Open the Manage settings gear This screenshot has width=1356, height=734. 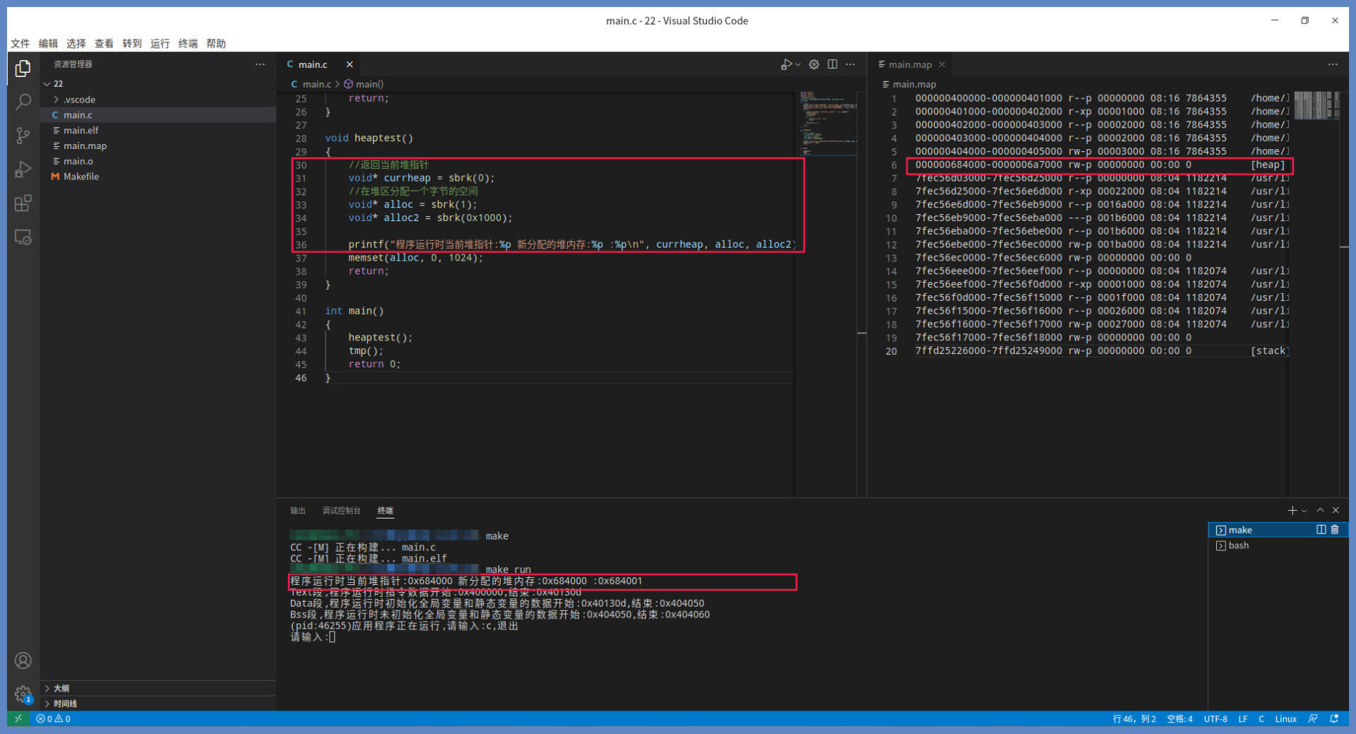23,694
